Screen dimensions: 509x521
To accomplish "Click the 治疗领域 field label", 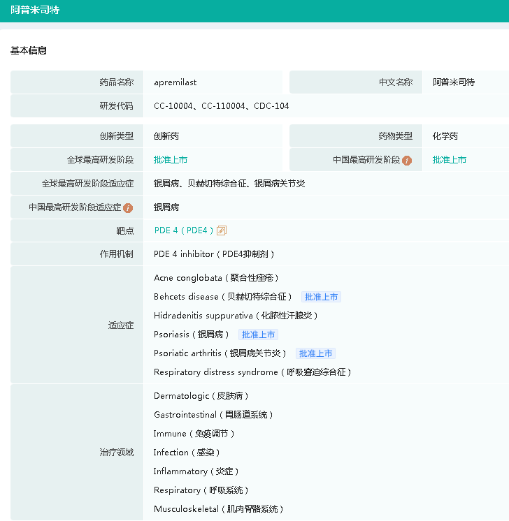I will (x=117, y=453).
